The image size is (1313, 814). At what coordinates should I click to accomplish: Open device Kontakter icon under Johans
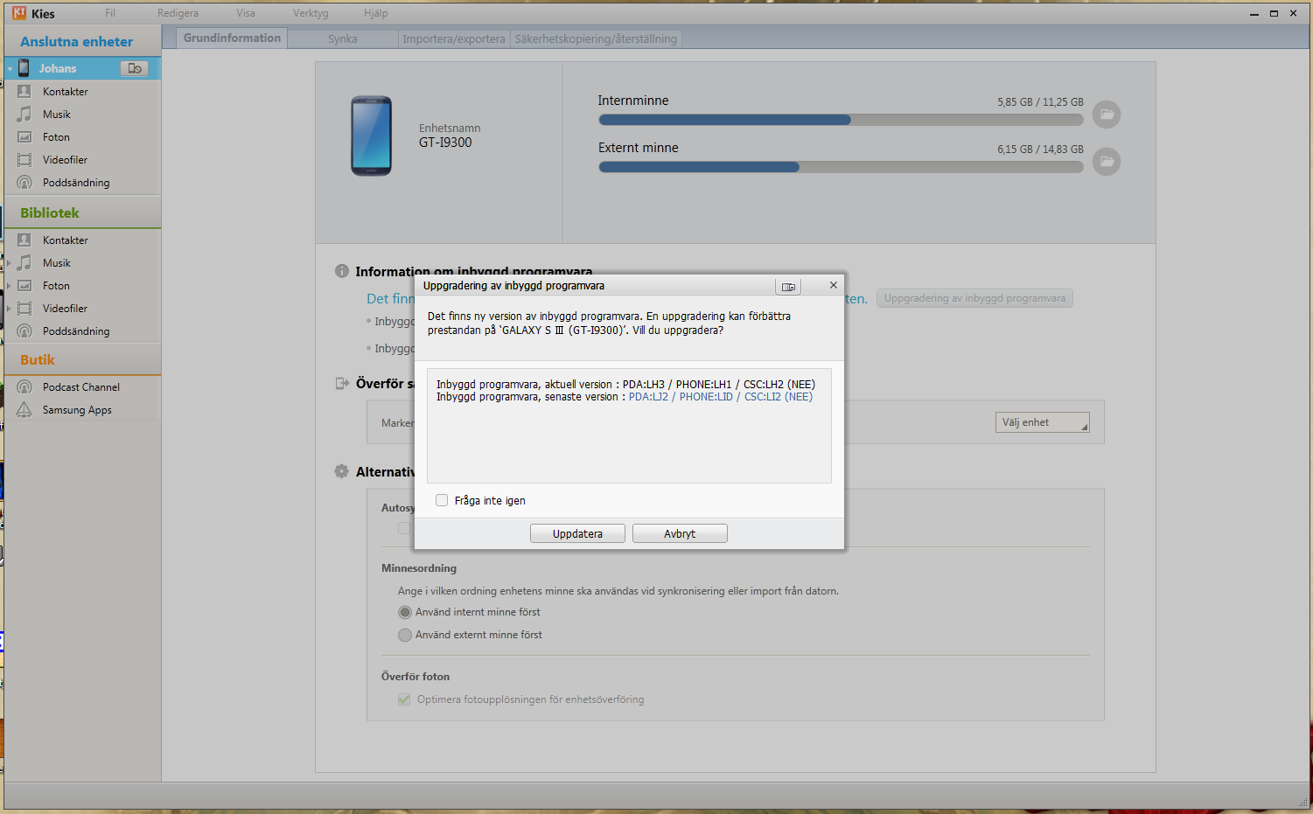click(x=24, y=91)
